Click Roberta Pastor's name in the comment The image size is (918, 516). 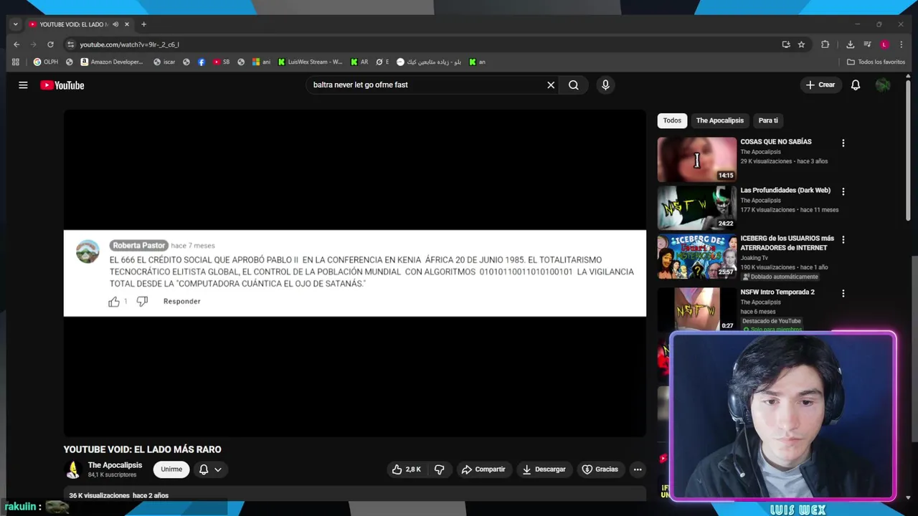138,245
